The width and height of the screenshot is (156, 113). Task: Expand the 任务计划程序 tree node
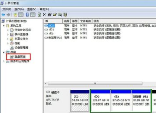pyautogui.click(x=8, y=30)
